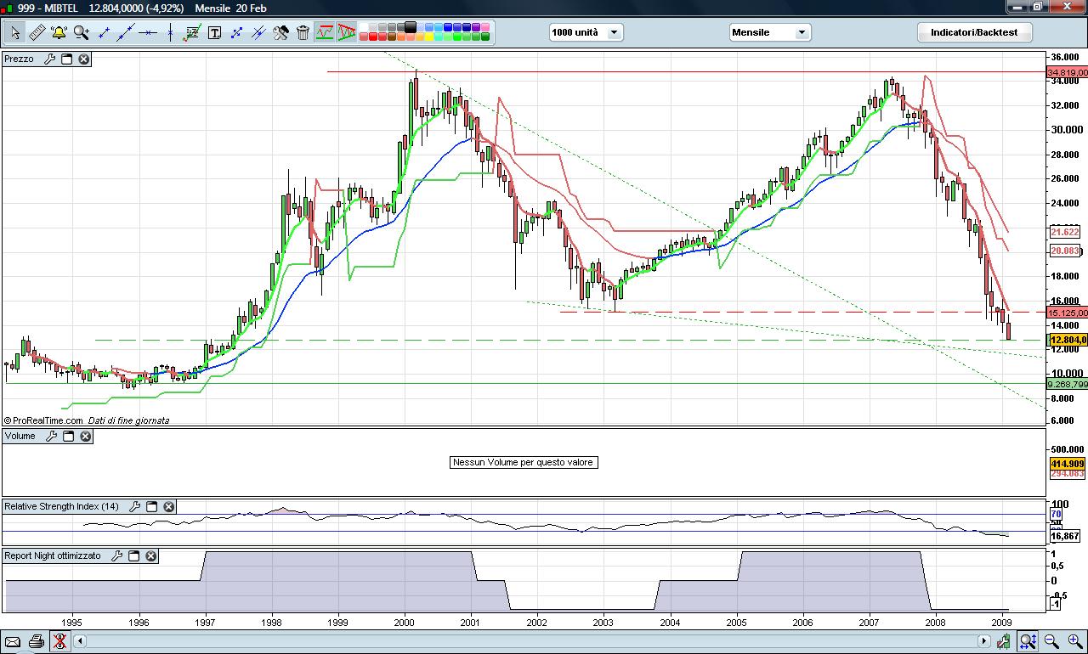Open candlestick chart style settings icon
Image resolution: width=1088 pixels, height=654 pixels.
(1005, 641)
